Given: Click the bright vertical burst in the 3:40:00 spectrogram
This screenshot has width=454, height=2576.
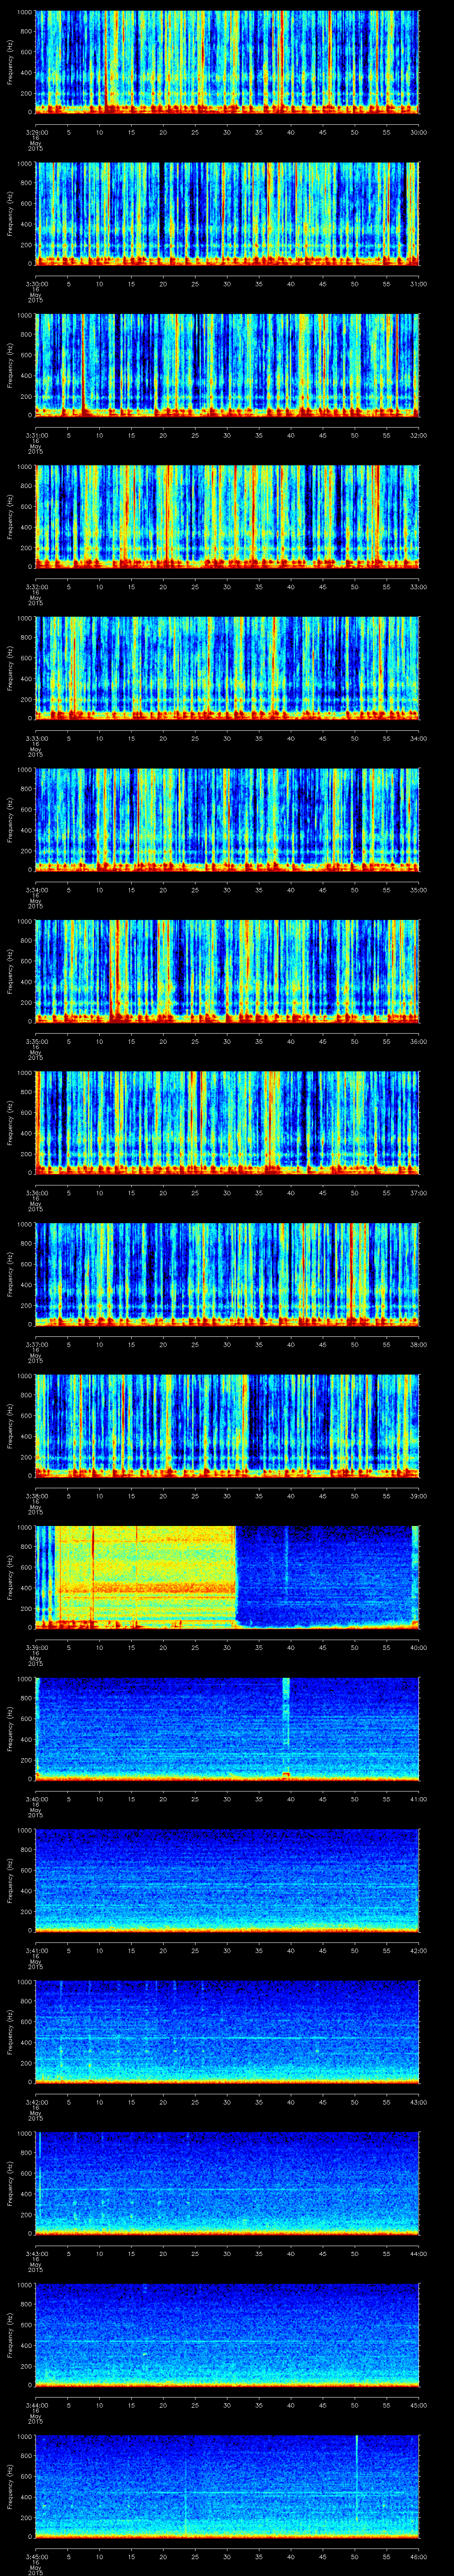Looking at the screenshot, I should click(286, 1710).
